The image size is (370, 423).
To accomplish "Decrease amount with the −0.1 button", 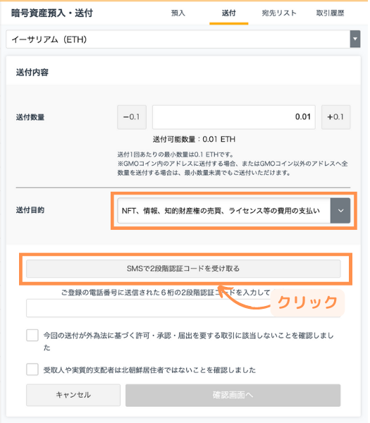I will 132,118.
